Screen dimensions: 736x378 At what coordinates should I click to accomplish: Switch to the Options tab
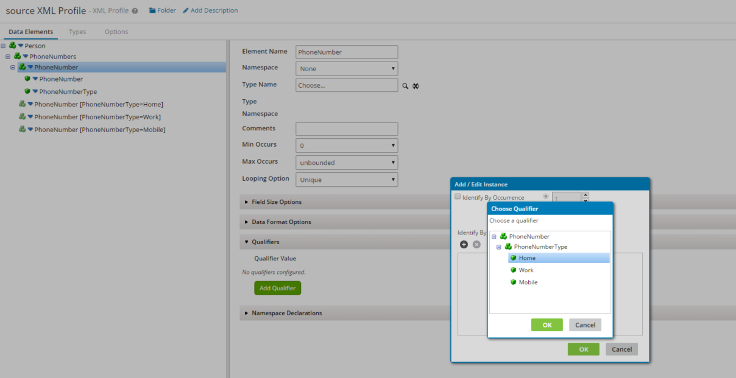tap(116, 32)
